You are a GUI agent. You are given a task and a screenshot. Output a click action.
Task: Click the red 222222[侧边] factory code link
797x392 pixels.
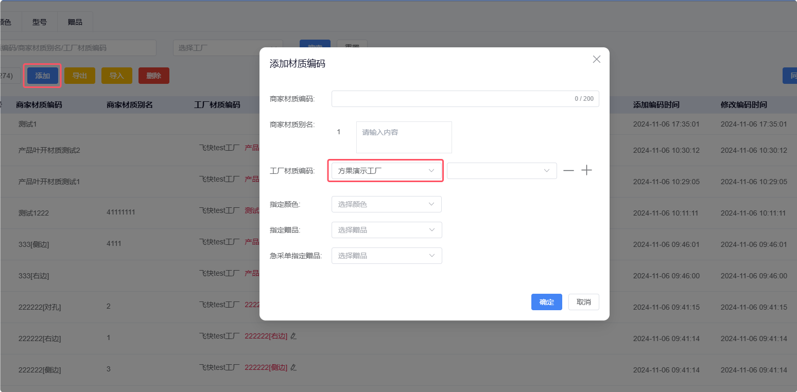point(266,368)
